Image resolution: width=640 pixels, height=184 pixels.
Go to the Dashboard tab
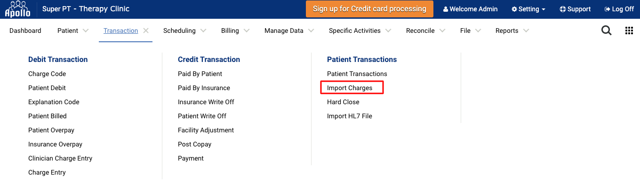[x=25, y=31]
